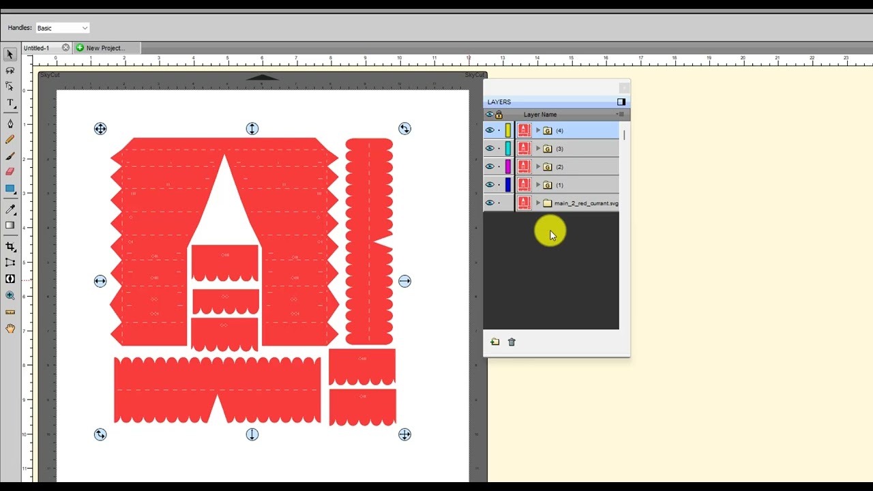Toggle lock dot on layer (4)
The width and height of the screenshot is (873, 491).
tap(499, 130)
